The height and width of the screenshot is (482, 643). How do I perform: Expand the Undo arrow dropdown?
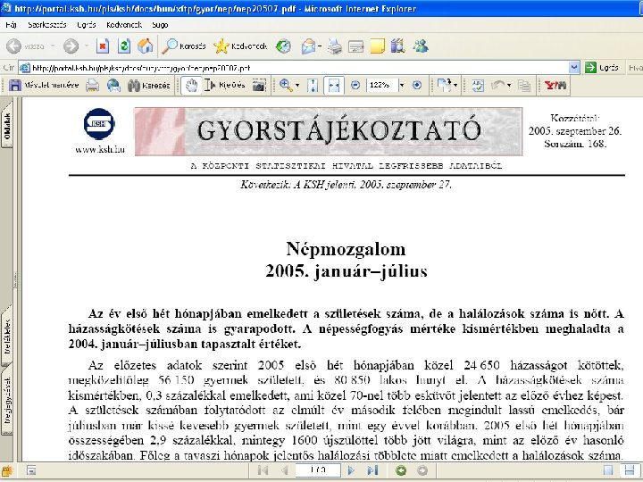pyautogui.click(x=509, y=86)
